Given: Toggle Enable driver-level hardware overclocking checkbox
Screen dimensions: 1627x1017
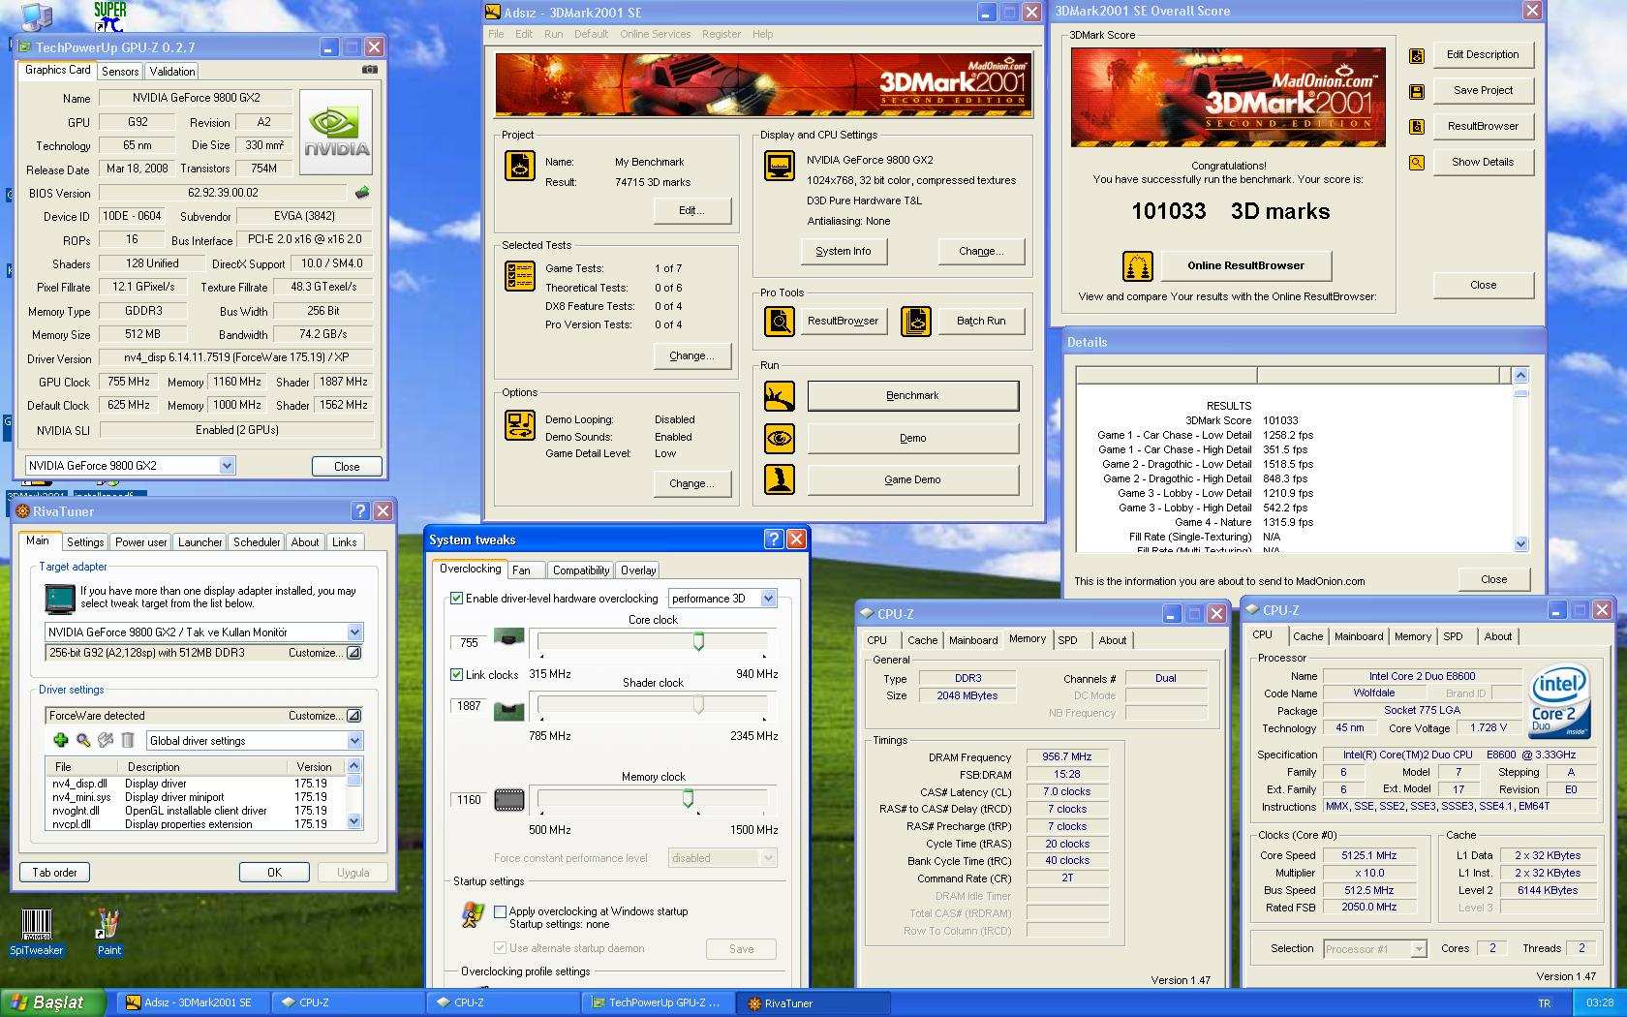Looking at the screenshot, I should click(457, 599).
